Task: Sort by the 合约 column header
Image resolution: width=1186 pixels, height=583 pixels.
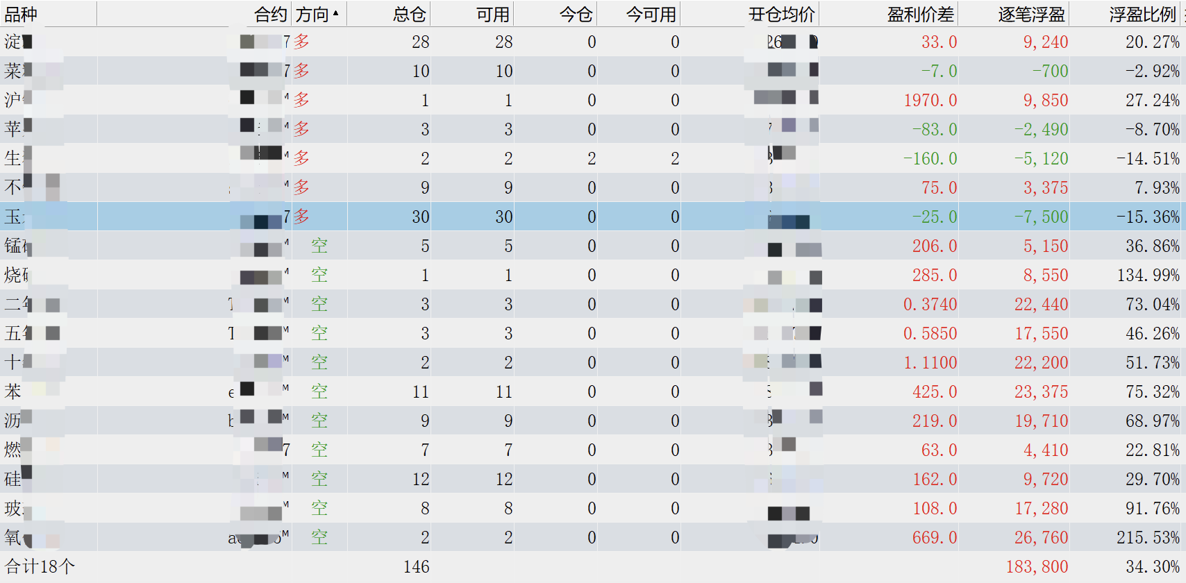Action: [270, 14]
